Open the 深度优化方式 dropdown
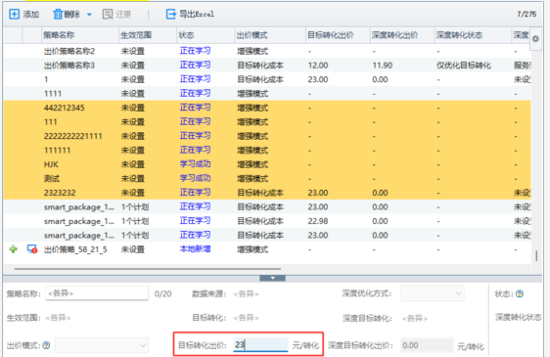 (432, 293)
